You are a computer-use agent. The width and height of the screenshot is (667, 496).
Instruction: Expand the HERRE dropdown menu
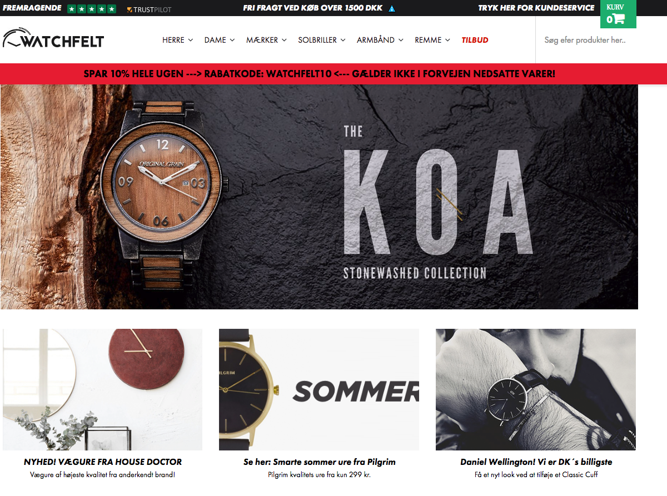pyautogui.click(x=177, y=40)
